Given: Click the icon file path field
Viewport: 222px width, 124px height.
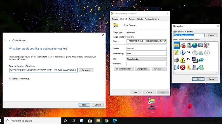Looking at the screenshot, I should point(189,35).
